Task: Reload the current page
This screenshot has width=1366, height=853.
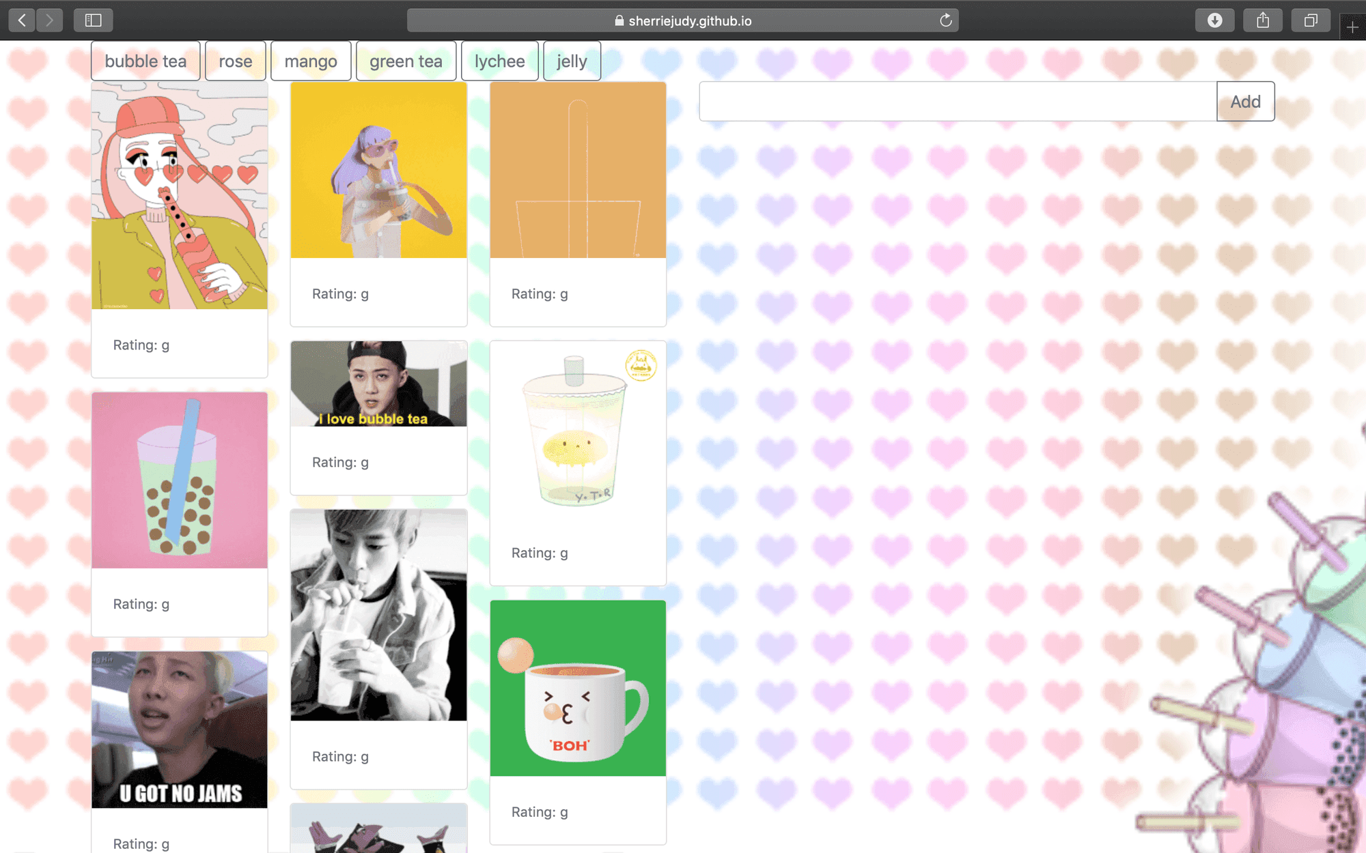Action: click(945, 20)
